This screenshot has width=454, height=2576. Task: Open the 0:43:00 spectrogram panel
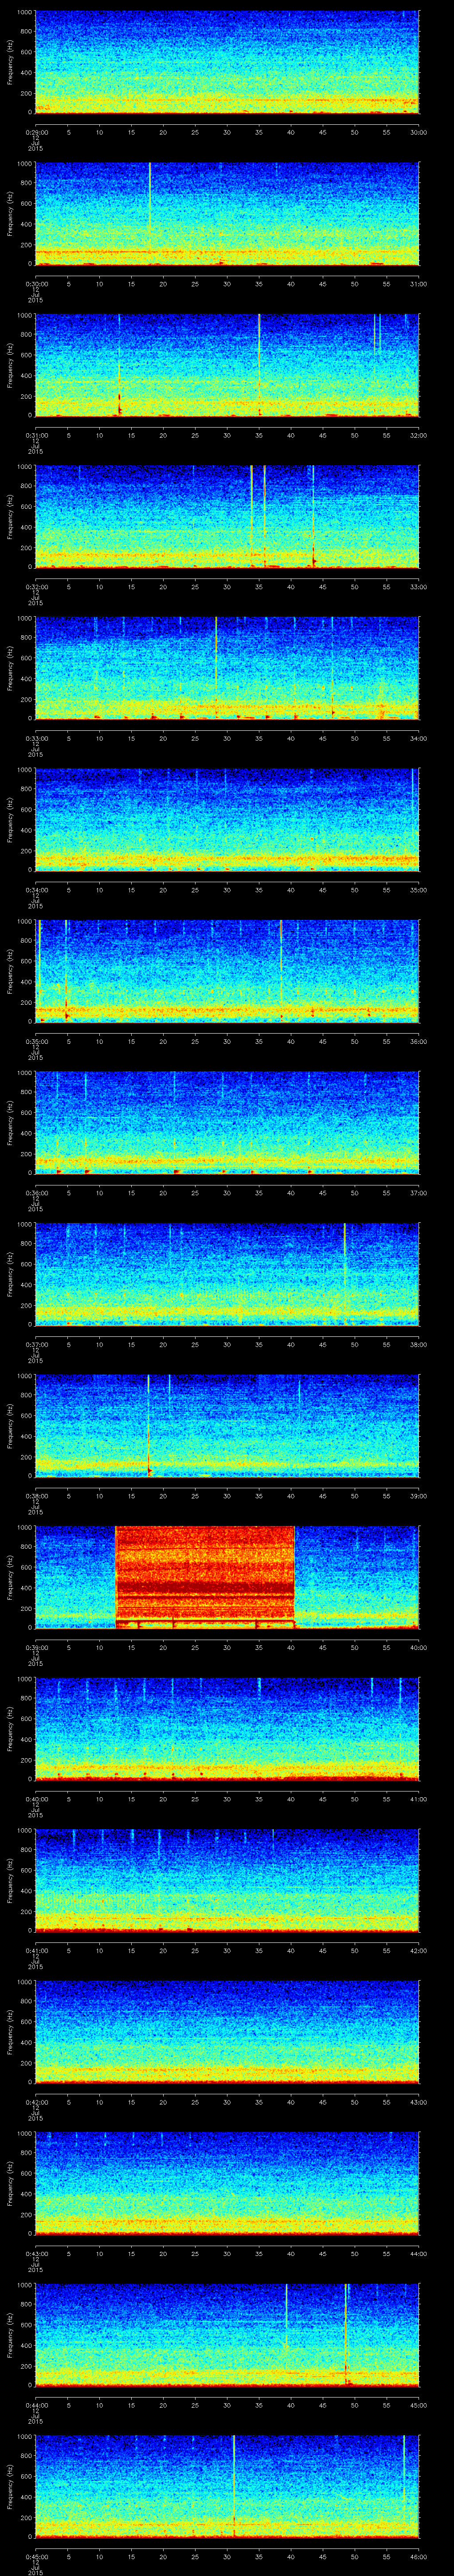[x=227, y=2182]
